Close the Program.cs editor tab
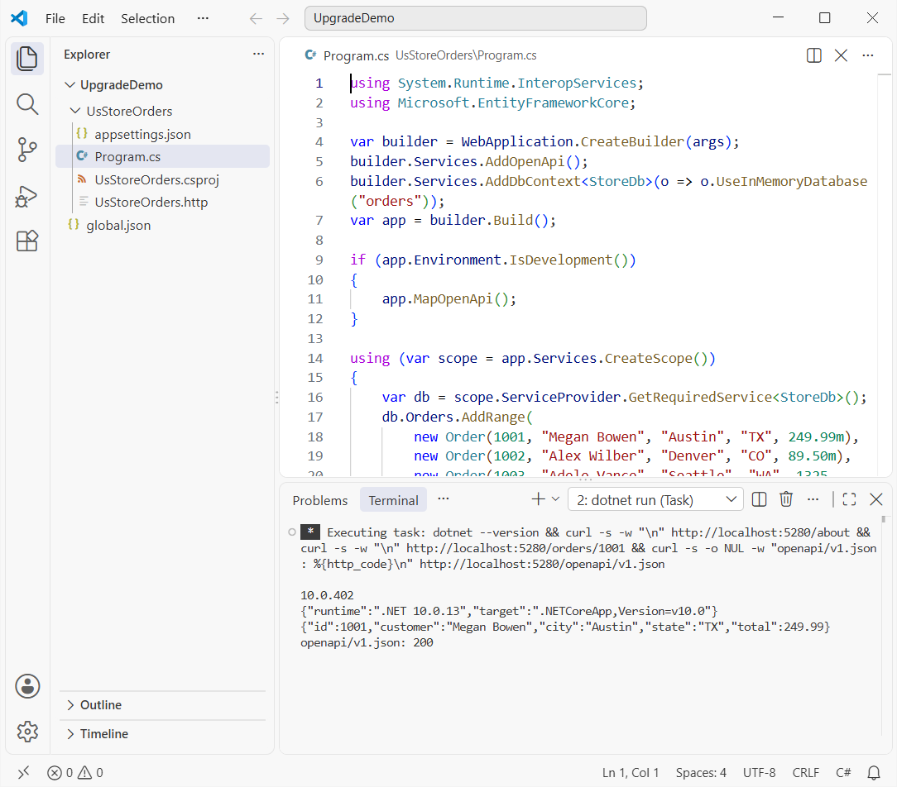 pos(841,55)
